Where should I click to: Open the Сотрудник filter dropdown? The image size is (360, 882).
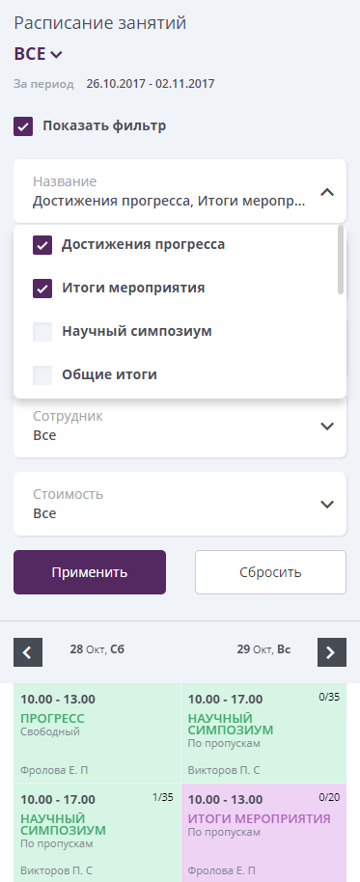(180, 426)
